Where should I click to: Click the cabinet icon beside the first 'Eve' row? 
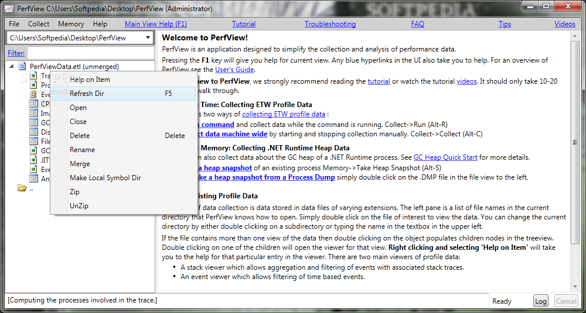[x=34, y=94]
